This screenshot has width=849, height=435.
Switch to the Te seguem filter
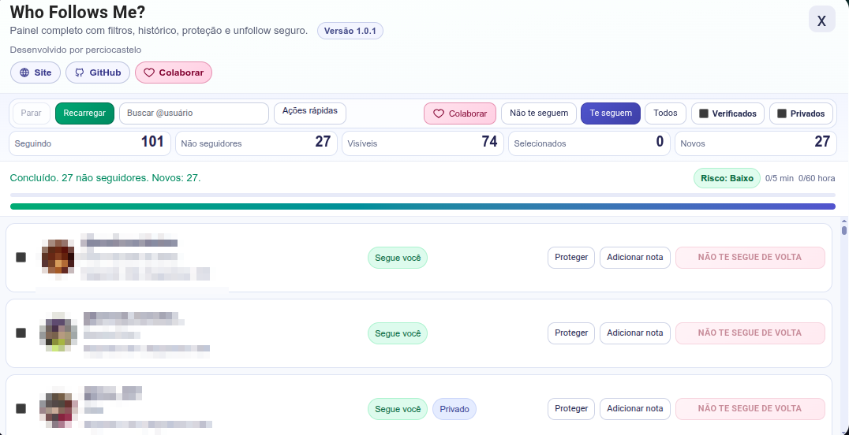(611, 113)
